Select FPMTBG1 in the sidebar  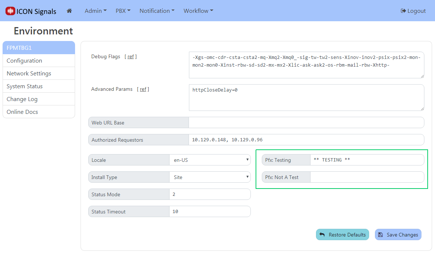point(38,48)
